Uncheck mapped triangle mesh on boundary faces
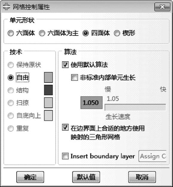Image resolution: width=173 pixels, height=187 pixels. [65, 127]
